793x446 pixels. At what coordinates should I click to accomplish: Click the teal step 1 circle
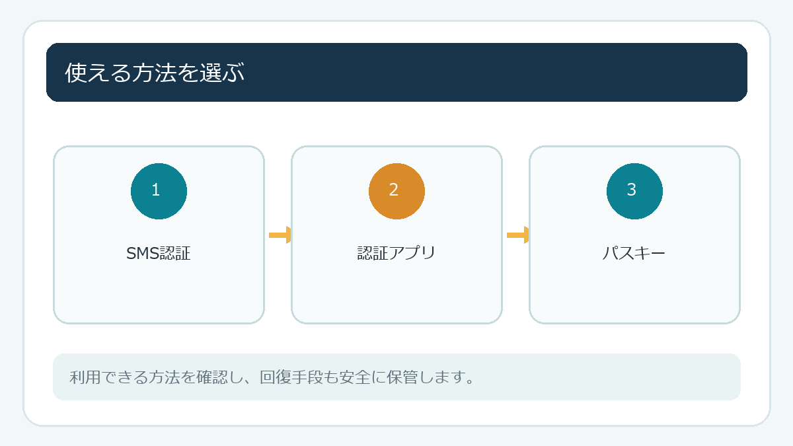pos(159,191)
